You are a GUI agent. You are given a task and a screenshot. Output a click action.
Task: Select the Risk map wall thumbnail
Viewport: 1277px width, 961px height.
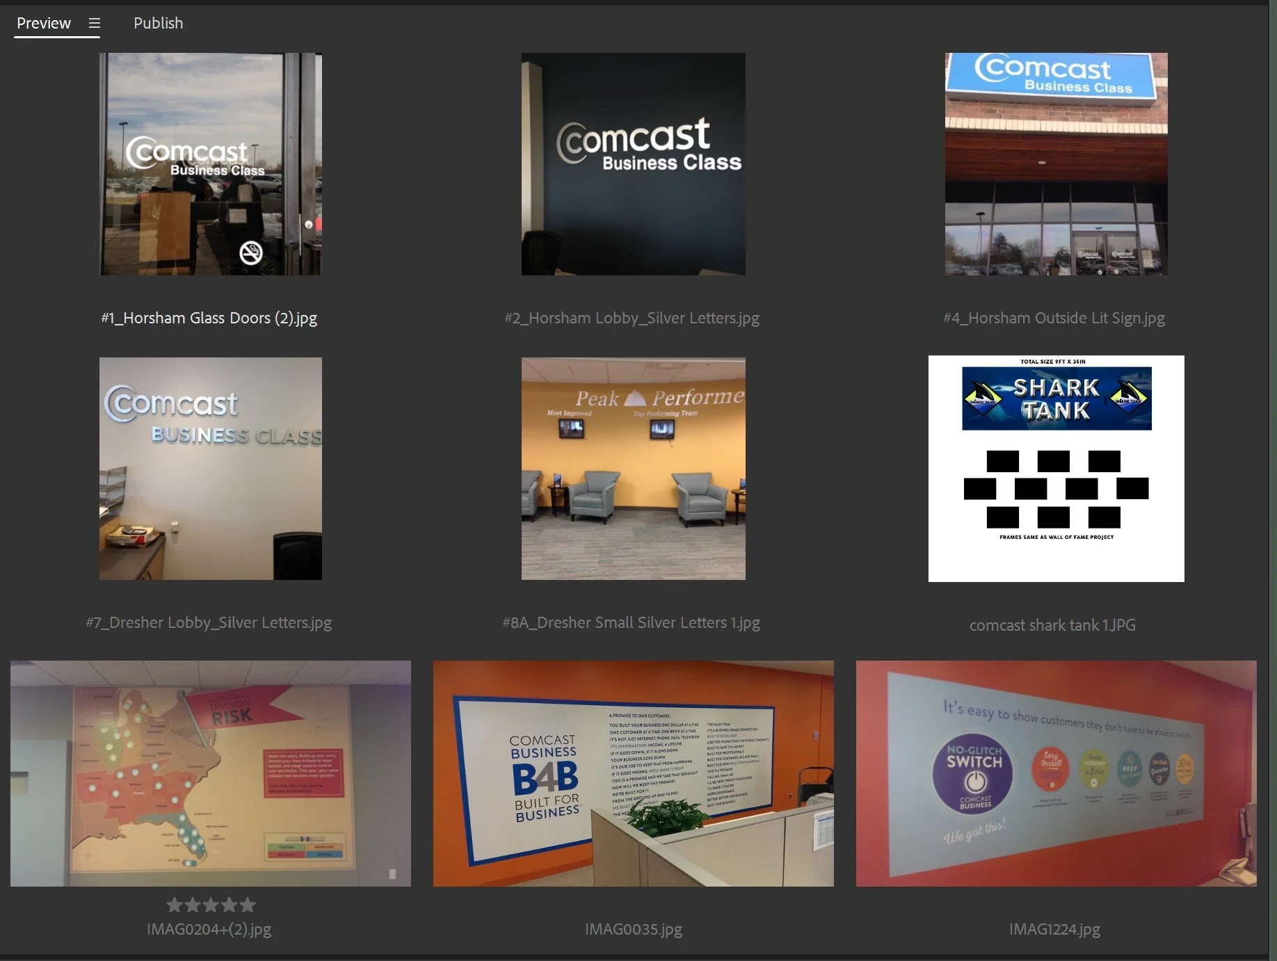tap(211, 773)
